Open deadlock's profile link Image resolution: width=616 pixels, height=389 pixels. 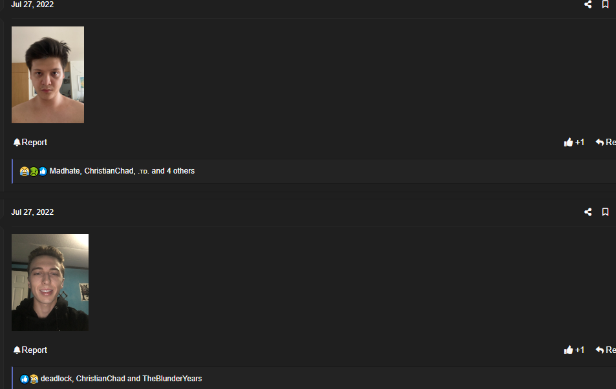[56, 379]
